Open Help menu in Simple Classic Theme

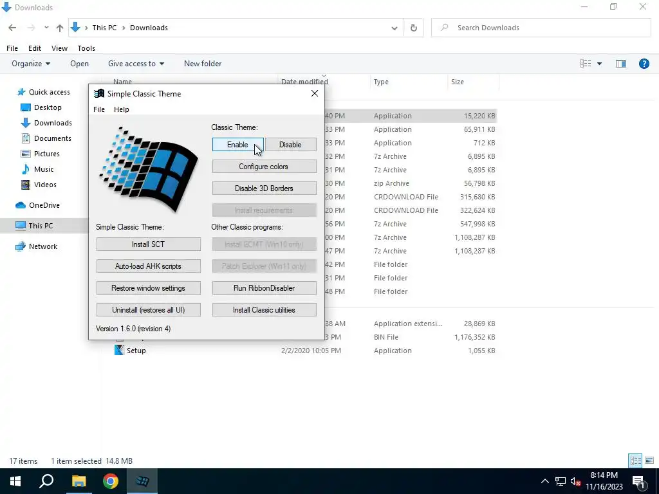(122, 109)
